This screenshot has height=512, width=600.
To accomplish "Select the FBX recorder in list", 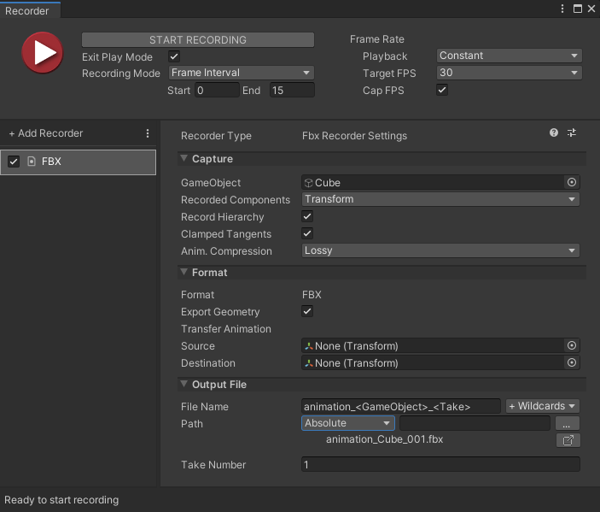I will click(79, 162).
